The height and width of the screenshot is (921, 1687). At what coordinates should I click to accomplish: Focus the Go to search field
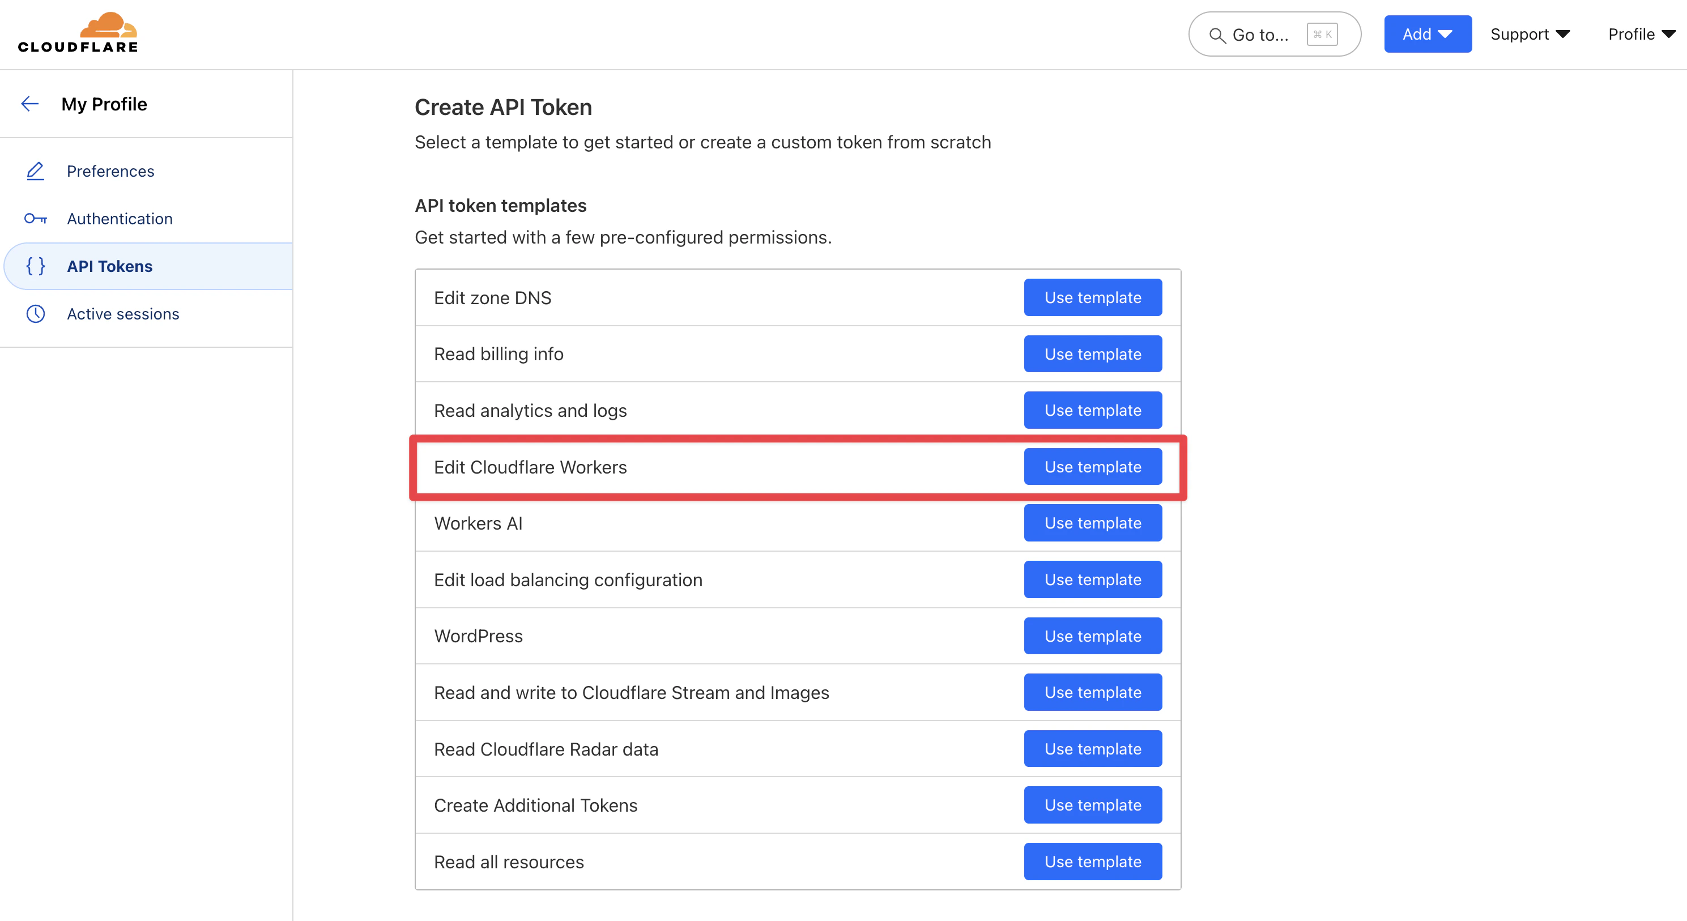tap(1260, 35)
